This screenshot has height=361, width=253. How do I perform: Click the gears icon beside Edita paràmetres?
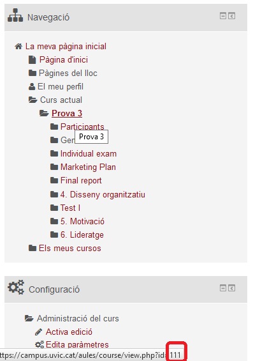(x=40, y=344)
